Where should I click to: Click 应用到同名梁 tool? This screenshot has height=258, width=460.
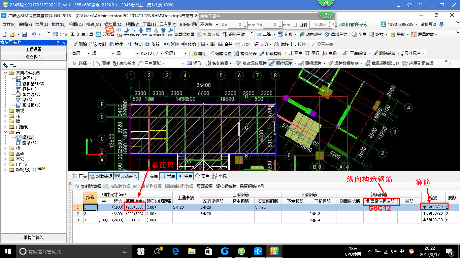pyautogui.click(x=418, y=63)
